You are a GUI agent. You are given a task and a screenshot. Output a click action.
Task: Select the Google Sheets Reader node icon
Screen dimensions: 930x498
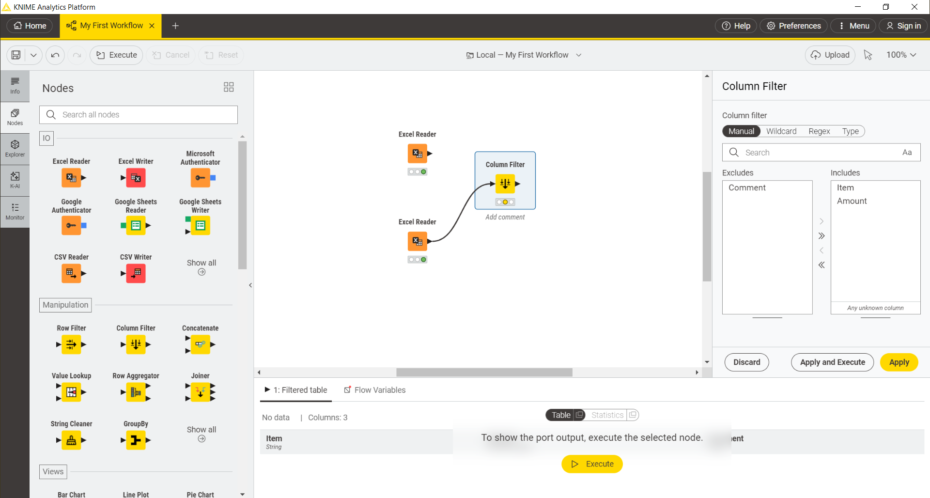(135, 225)
